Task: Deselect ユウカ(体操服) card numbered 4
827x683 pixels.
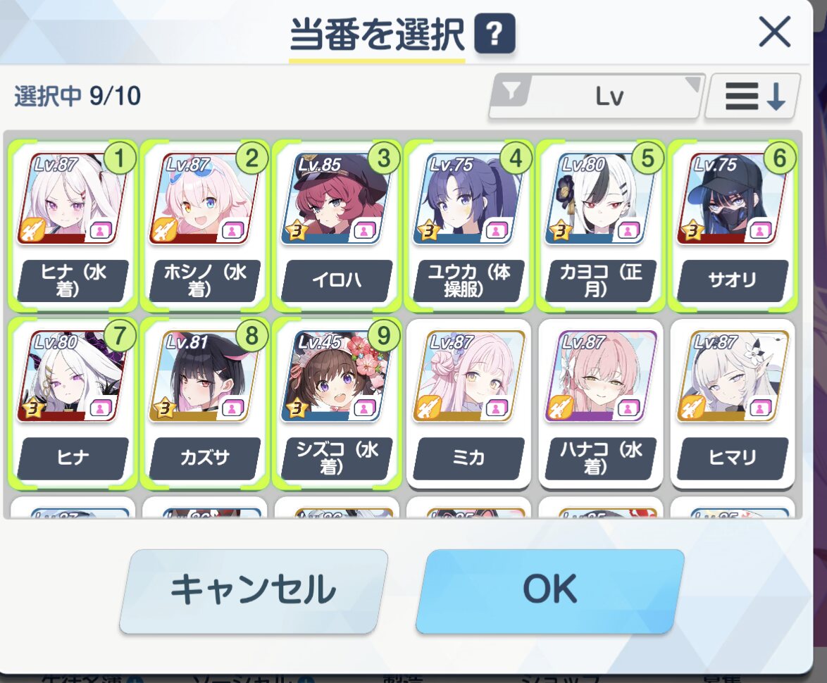Action: tap(468, 227)
